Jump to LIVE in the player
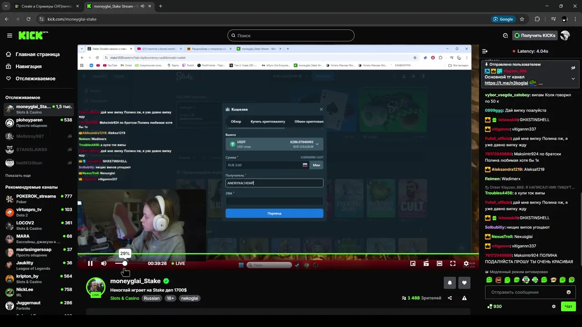The width and height of the screenshot is (582, 327). [x=178, y=263]
